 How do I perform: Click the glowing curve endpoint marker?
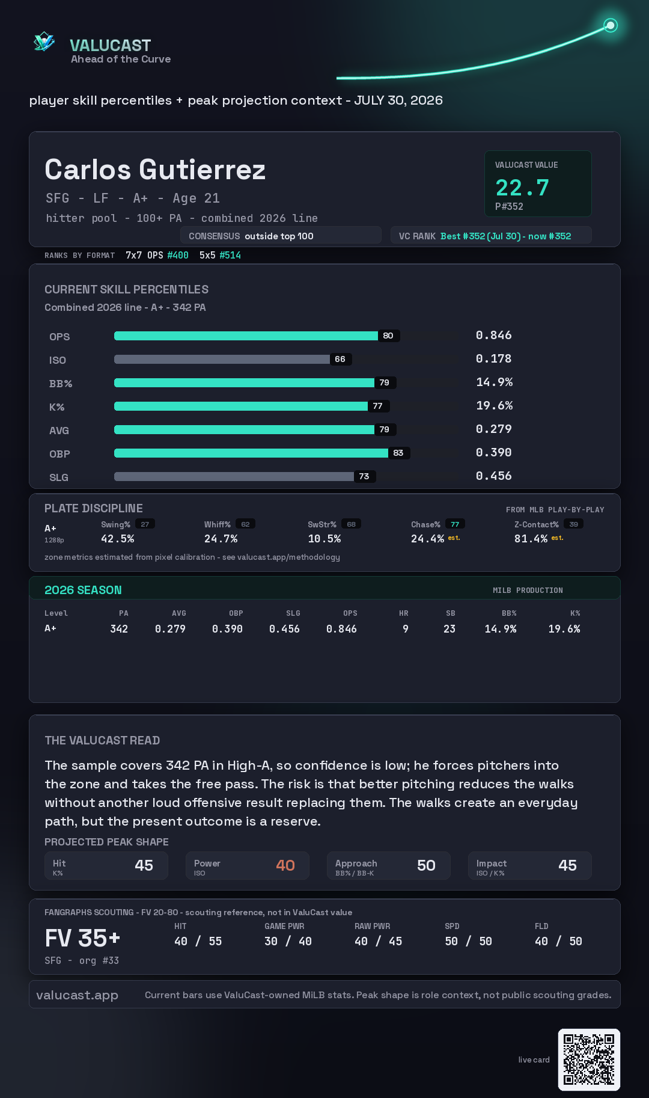[x=611, y=25]
